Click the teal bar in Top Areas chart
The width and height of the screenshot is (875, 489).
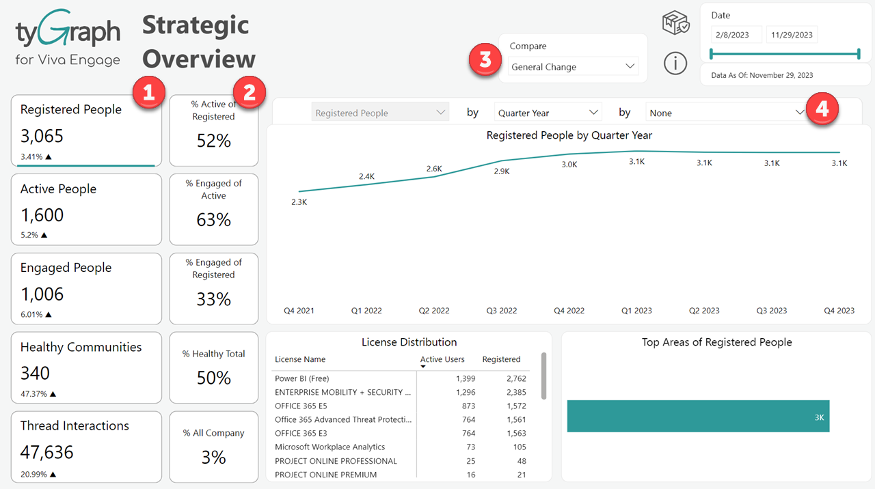pyautogui.click(x=697, y=417)
